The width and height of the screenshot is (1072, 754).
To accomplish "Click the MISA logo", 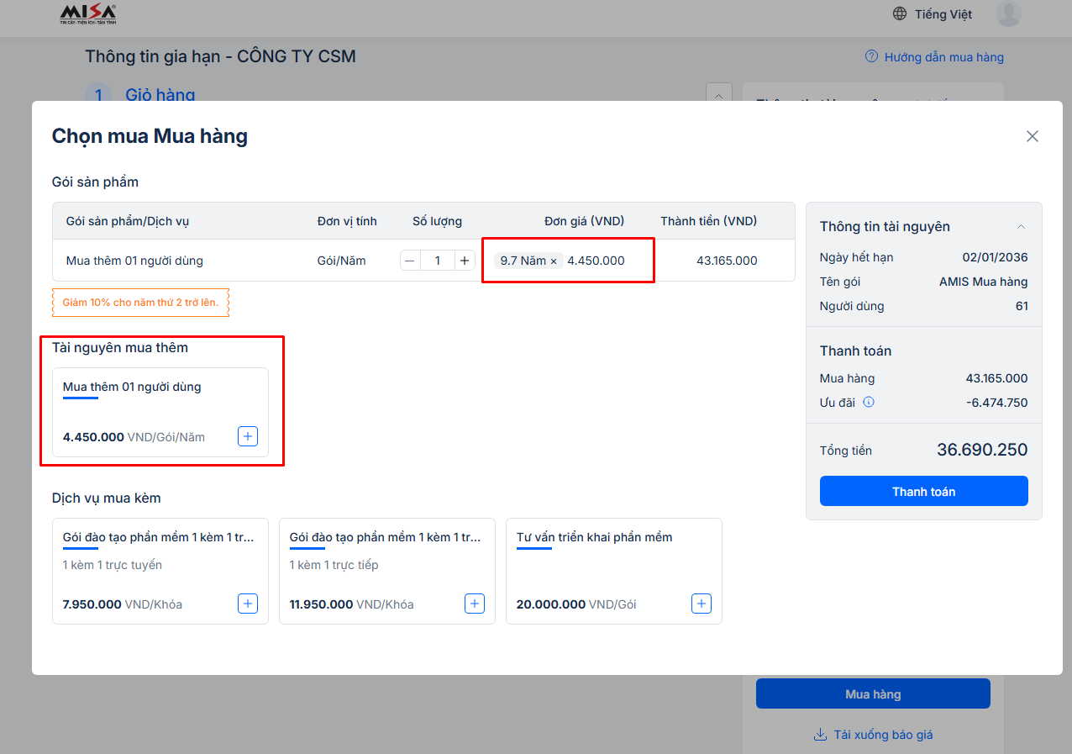I will pyautogui.click(x=88, y=14).
